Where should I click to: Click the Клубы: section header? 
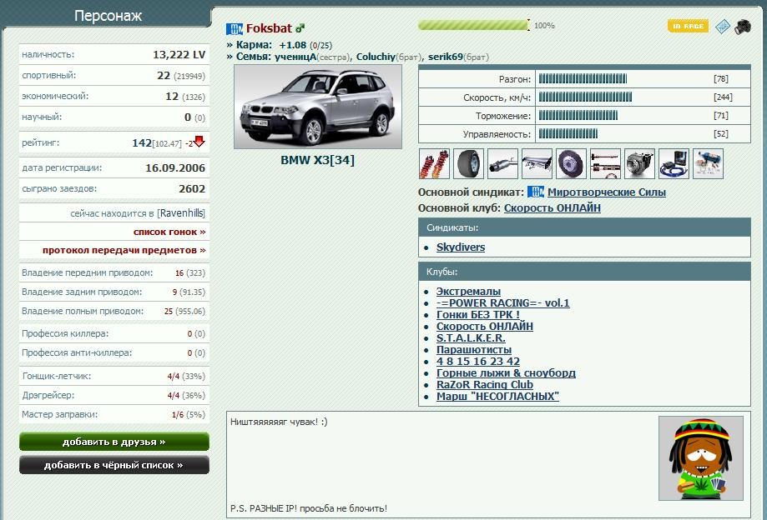tap(584, 272)
